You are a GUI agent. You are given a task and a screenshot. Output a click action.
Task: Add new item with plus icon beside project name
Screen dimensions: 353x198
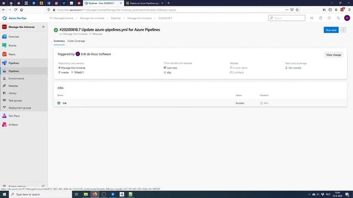point(43,27)
